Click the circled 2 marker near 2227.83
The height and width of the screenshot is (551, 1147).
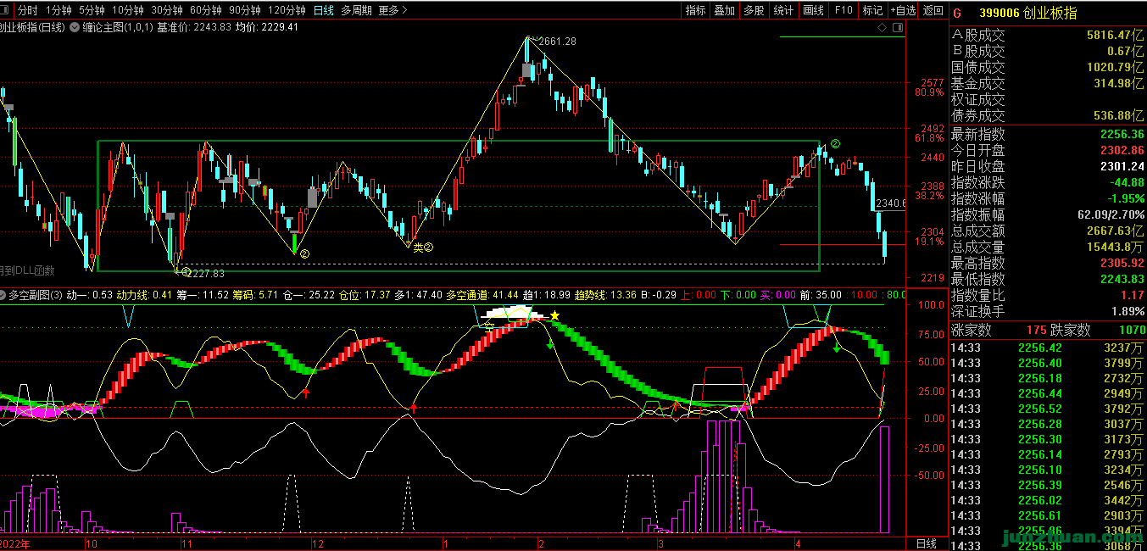click(x=185, y=272)
